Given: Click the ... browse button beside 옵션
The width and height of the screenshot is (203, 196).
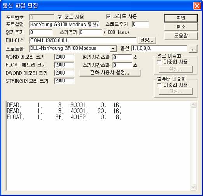Looking at the screenshot, I should 193,49.
